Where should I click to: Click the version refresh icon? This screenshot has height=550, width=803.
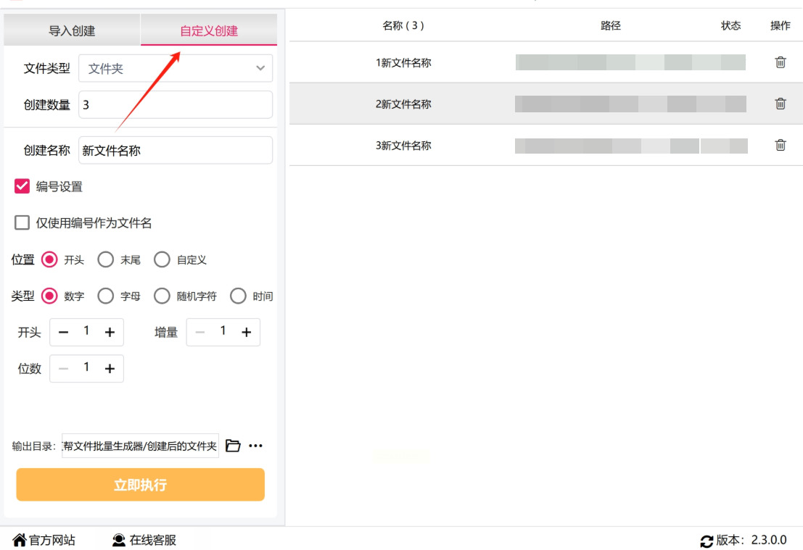(x=707, y=541)
